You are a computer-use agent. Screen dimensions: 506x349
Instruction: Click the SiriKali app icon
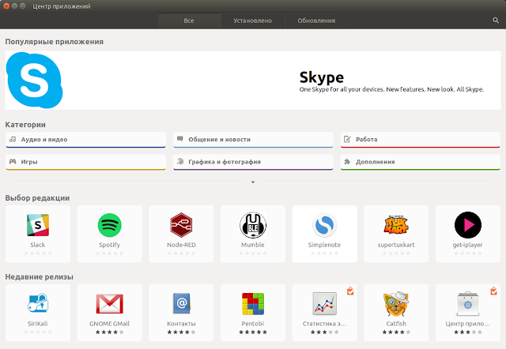38,303
